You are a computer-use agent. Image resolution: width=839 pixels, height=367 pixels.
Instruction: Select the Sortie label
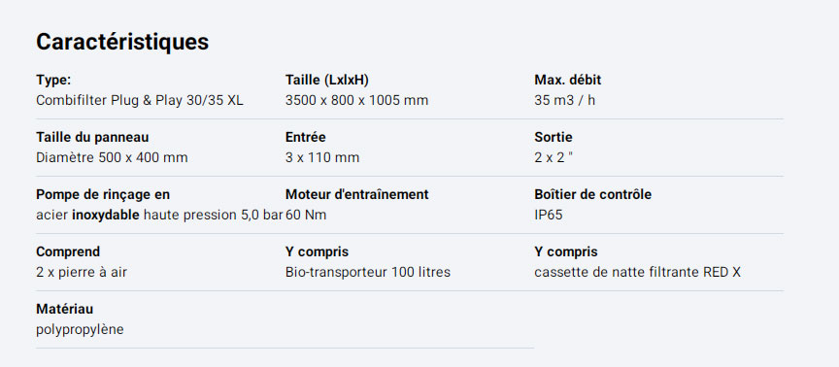pos(554,138)
